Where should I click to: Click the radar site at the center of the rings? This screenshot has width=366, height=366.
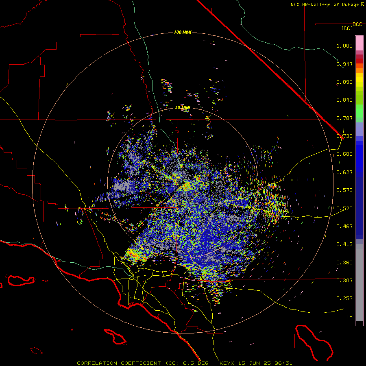coord(183,182)
